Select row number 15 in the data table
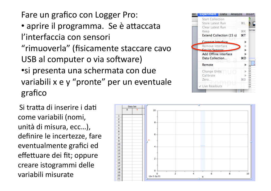This screenshot has height=191, width=271. (x=119, y=160)
